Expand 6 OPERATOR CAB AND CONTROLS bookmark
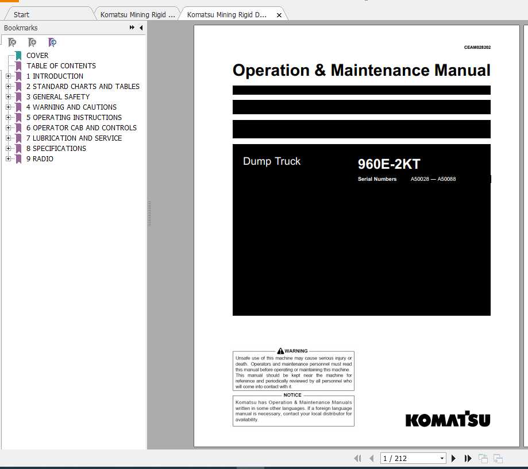The height and width of the screenshot is (469, 528). [8, 128]
